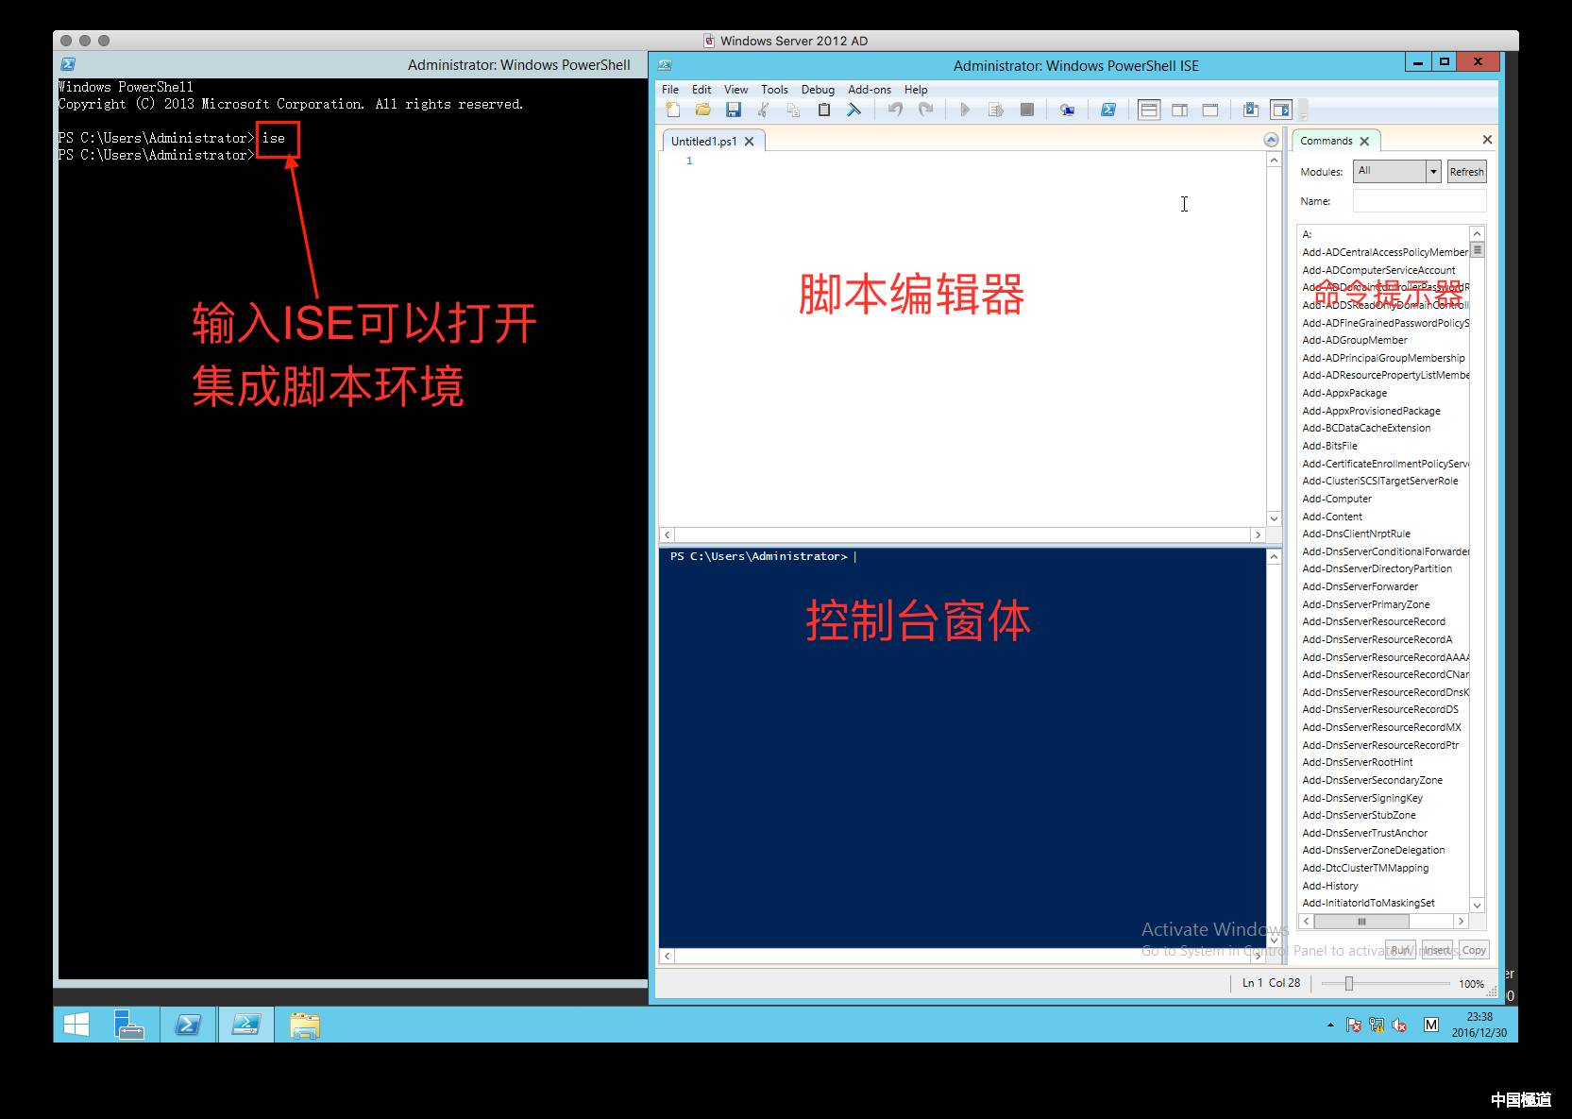The height and width of the screenshot is (1119, 1572).
Task: Show the script pane maximized
Action: (x=1209, y=110)
